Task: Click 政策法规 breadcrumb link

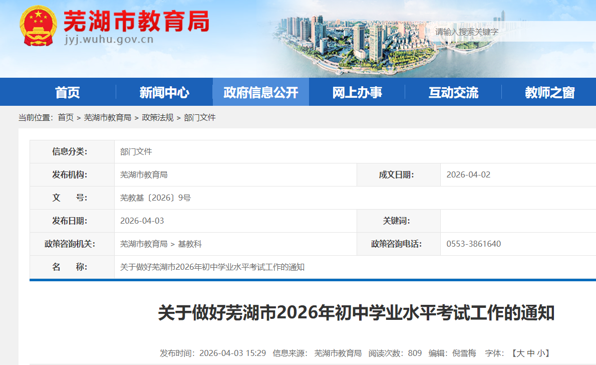Action: (158, 117)
